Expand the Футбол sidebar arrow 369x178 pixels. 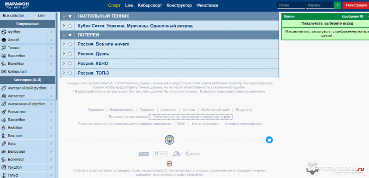(x=51, y=32)
